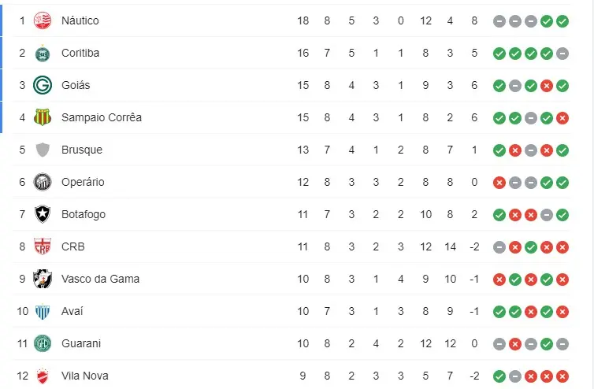This screenshot has width=594, height=389.
Task: Open the Operário club crest icon
Action: pos(43,182)
